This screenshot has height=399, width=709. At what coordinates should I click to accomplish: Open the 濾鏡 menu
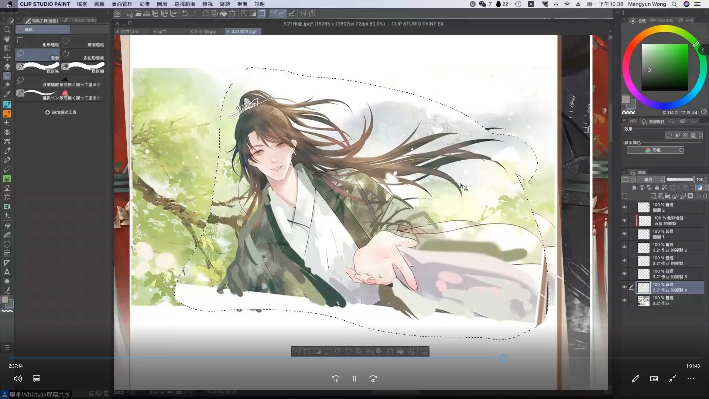(x=225, y=4)
